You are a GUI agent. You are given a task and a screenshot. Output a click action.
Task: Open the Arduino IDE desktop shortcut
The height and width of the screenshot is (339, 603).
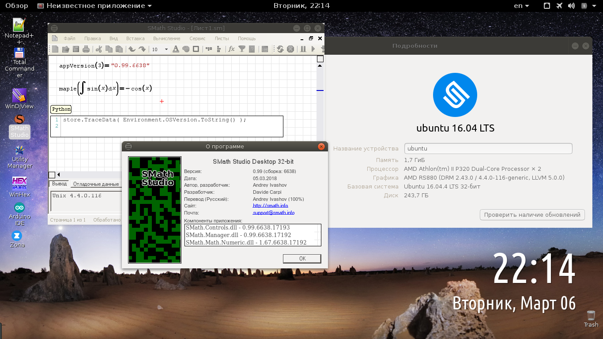click(19, 213)
